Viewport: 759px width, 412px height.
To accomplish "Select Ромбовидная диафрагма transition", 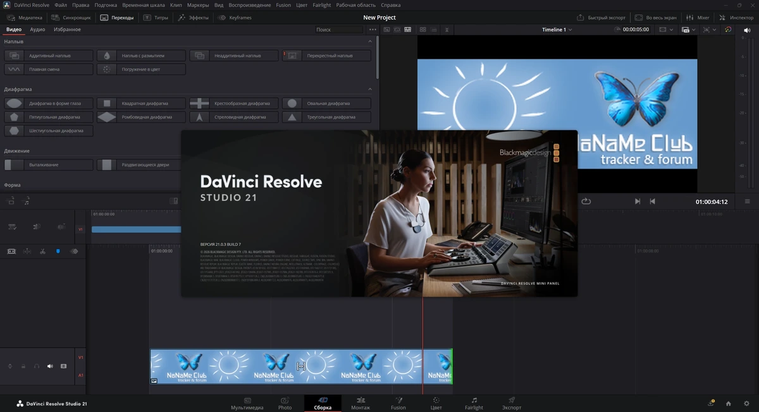I will [141, 117].
